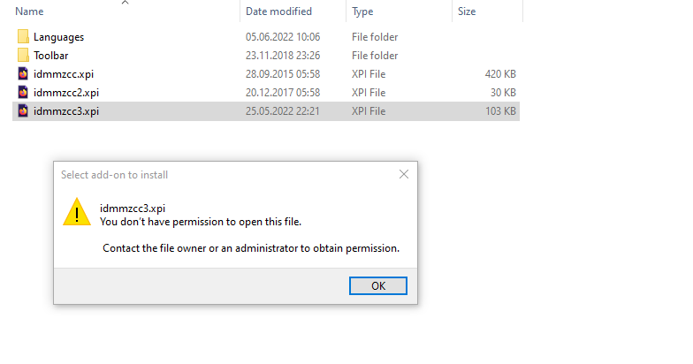Select the idmmzcc3.xpi file name
The width and height of the screenshot is (693, 364).
tap(65, 111)
